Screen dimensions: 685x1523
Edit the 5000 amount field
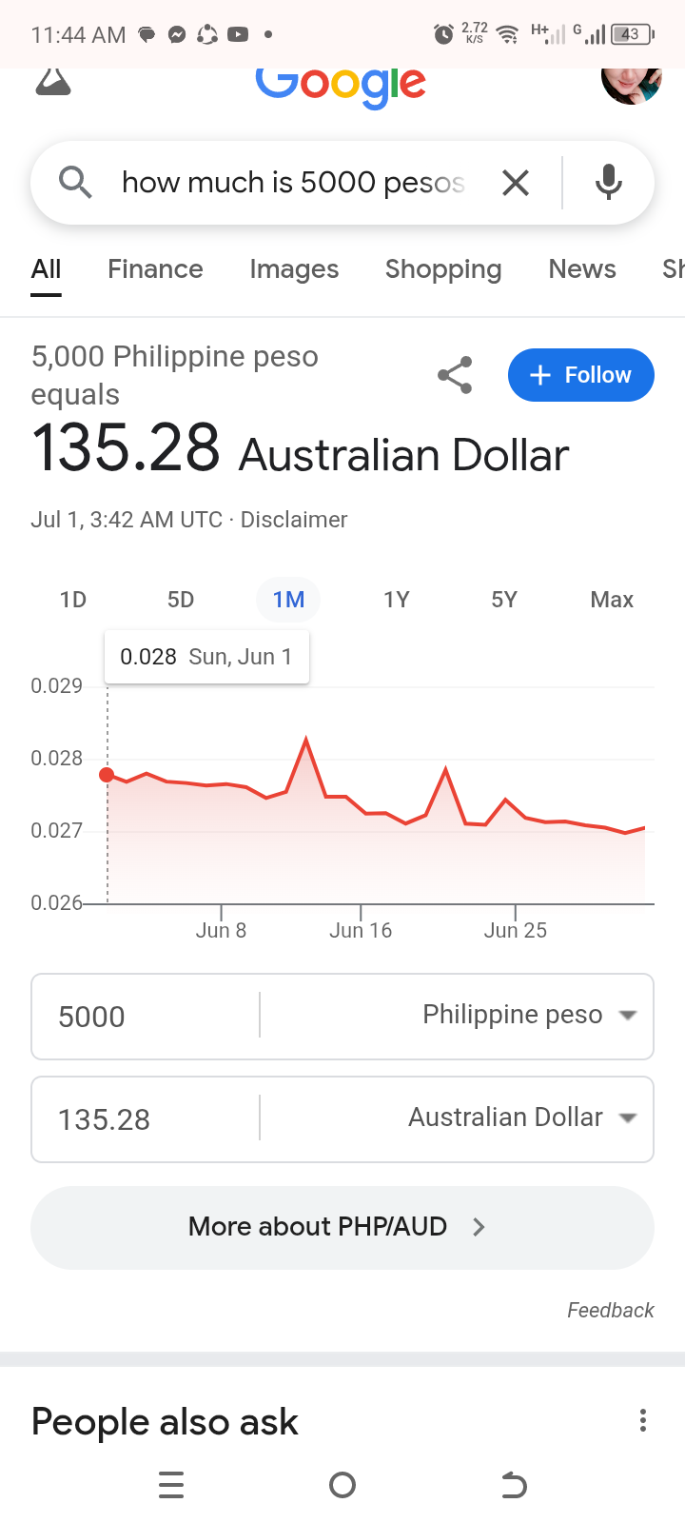pyautogui.click(x=143, y=1017)
